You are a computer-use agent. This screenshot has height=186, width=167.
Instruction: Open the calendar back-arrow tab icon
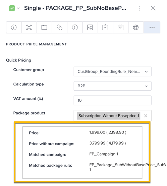120,27
